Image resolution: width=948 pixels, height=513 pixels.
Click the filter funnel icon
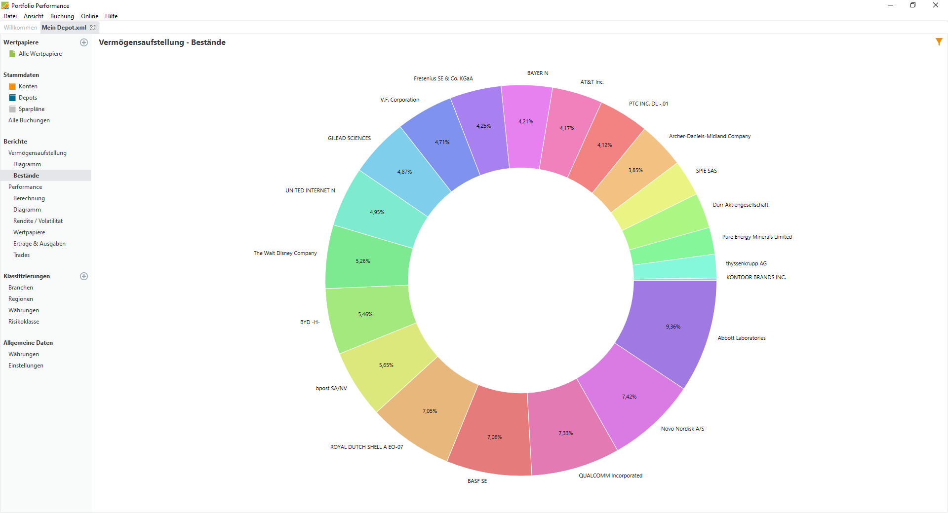tap(939, 42)
